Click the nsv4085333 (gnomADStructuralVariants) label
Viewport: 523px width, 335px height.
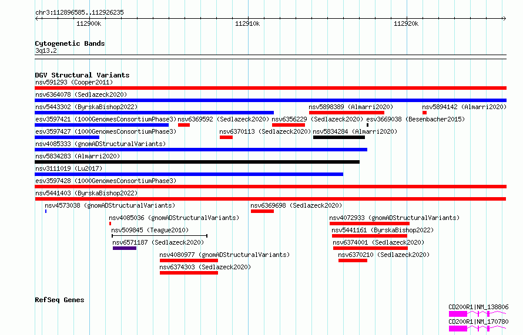point(100,144)
